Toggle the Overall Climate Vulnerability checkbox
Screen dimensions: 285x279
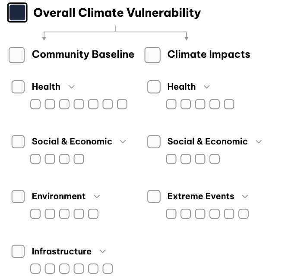tap(17, 13)
